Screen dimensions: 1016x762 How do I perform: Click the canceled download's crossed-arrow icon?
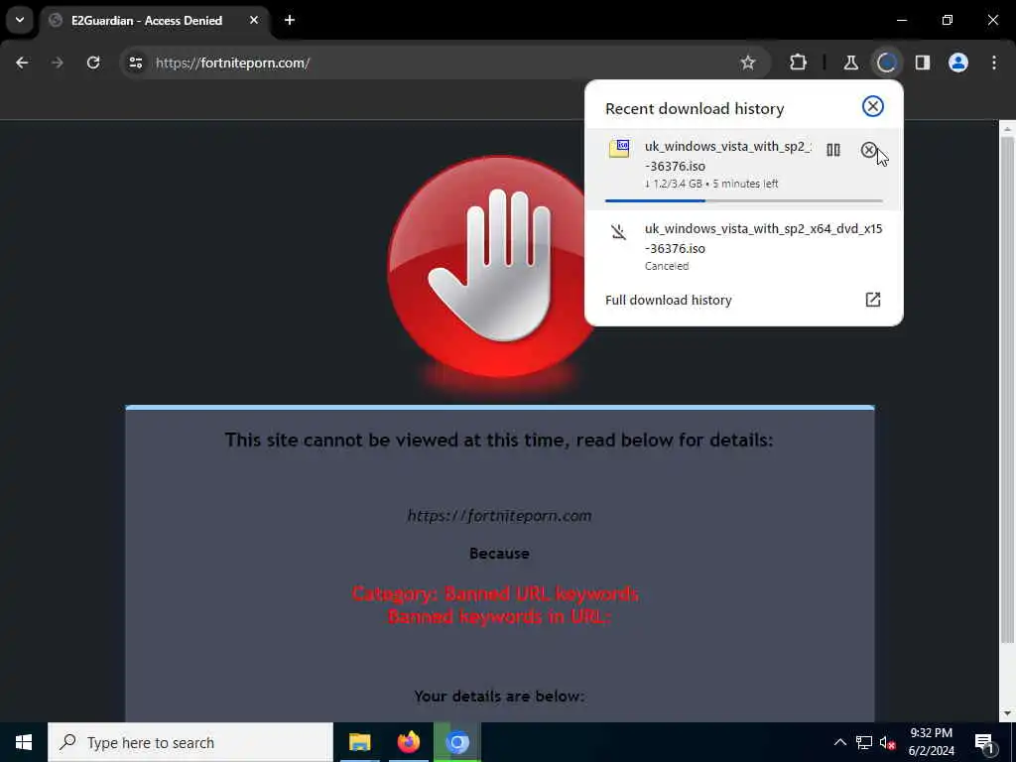619,231
